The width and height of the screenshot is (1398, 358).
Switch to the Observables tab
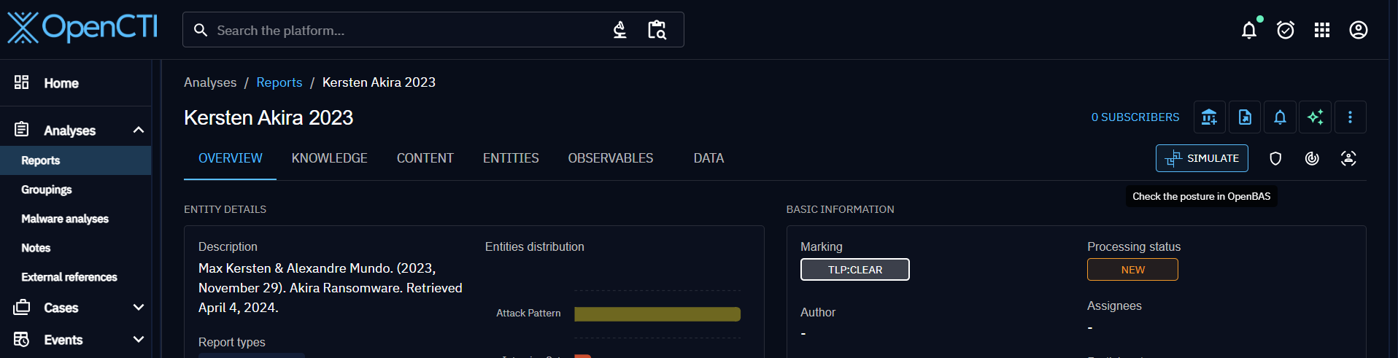coord(610,158)
